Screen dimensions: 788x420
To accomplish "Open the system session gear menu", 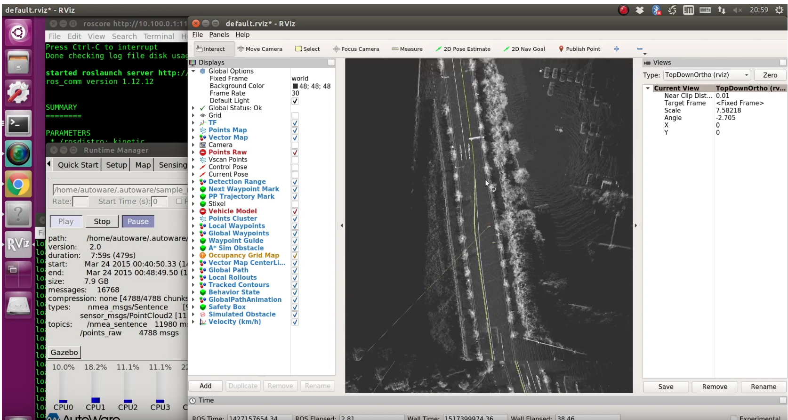I will click(x=779, y=10).
